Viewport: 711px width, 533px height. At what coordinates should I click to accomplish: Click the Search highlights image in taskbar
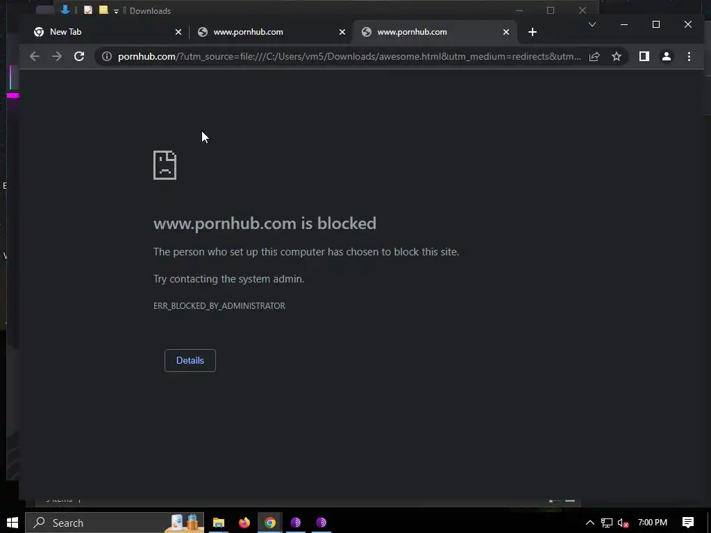[x=185, y=523]
